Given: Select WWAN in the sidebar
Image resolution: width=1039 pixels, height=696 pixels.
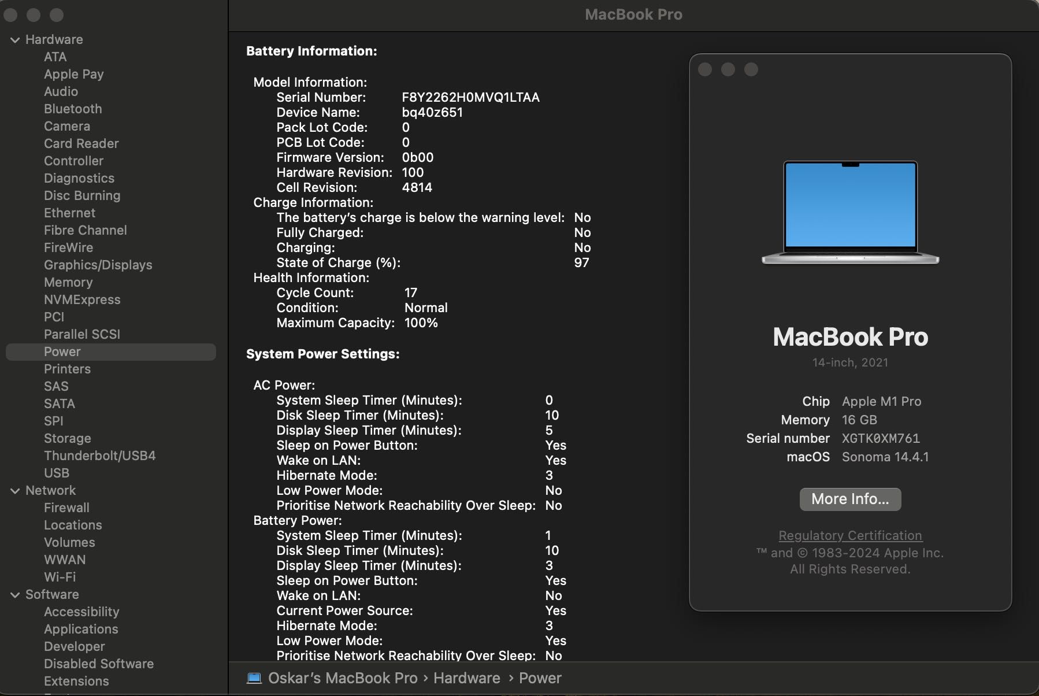Looking at the screenshot, I should point(65,560).
